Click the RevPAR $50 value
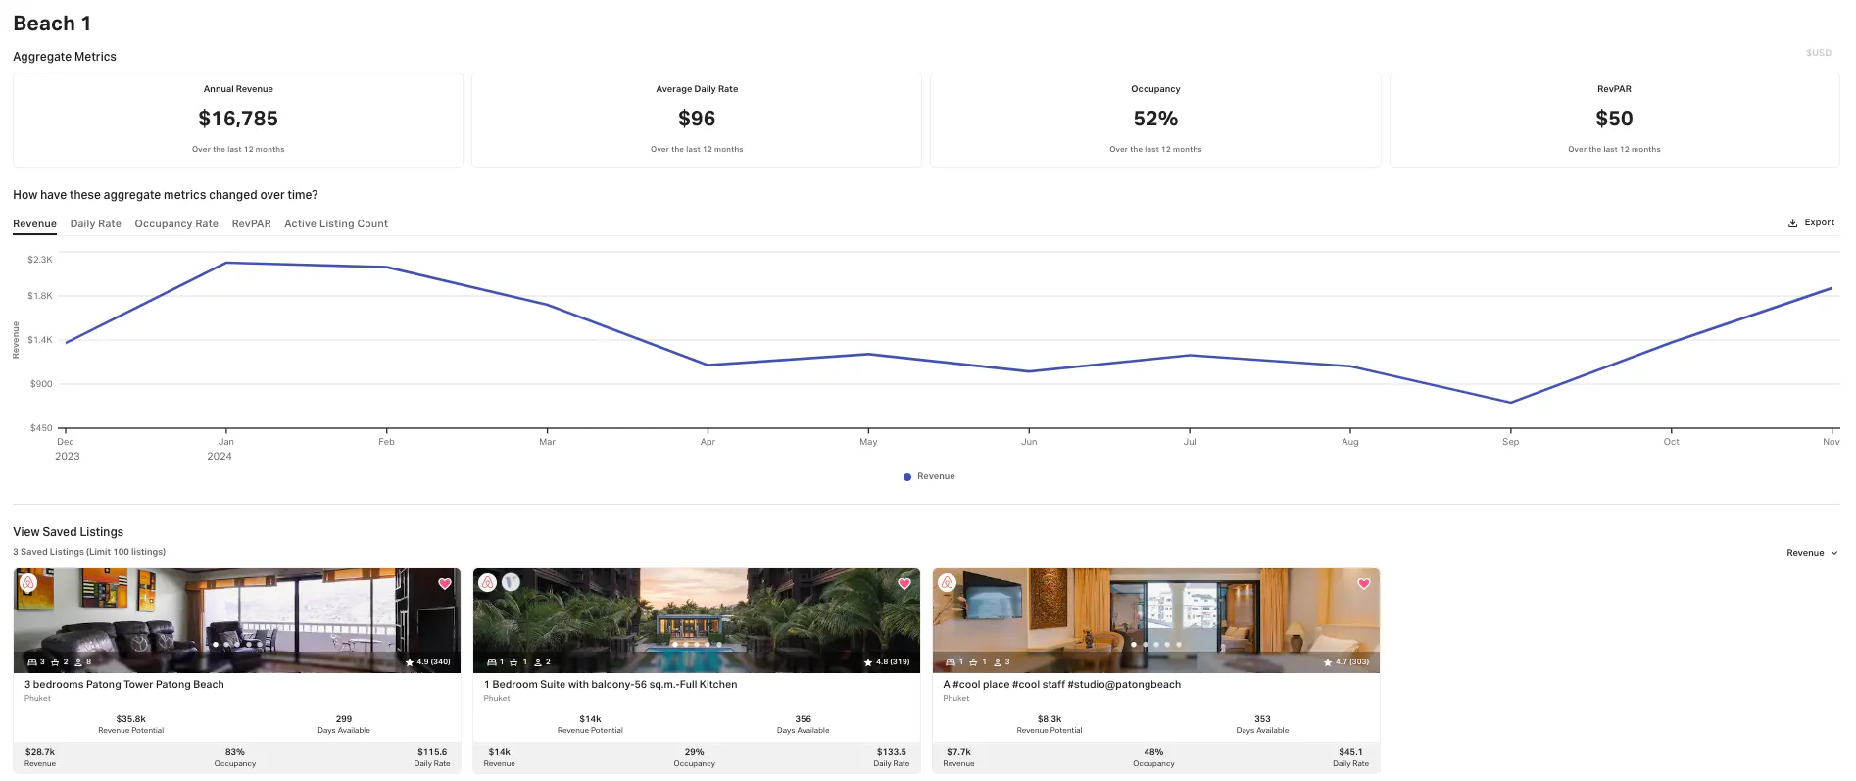Screen dimensions: 1856x781 coord(1614,119)
